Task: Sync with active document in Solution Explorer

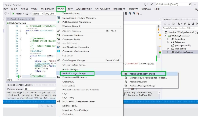Action: coord(185,24)
